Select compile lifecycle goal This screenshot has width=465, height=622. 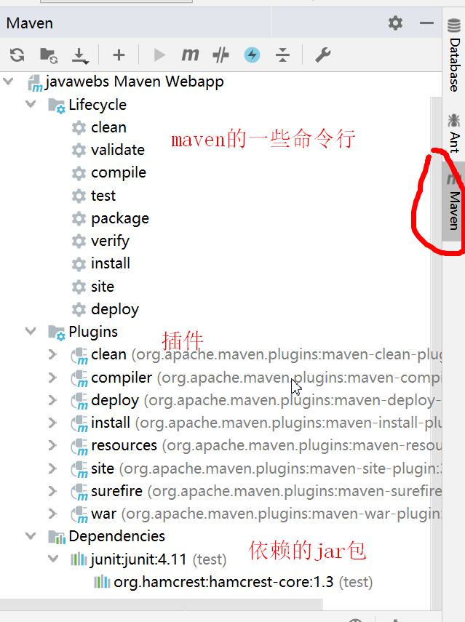point(119,173)
